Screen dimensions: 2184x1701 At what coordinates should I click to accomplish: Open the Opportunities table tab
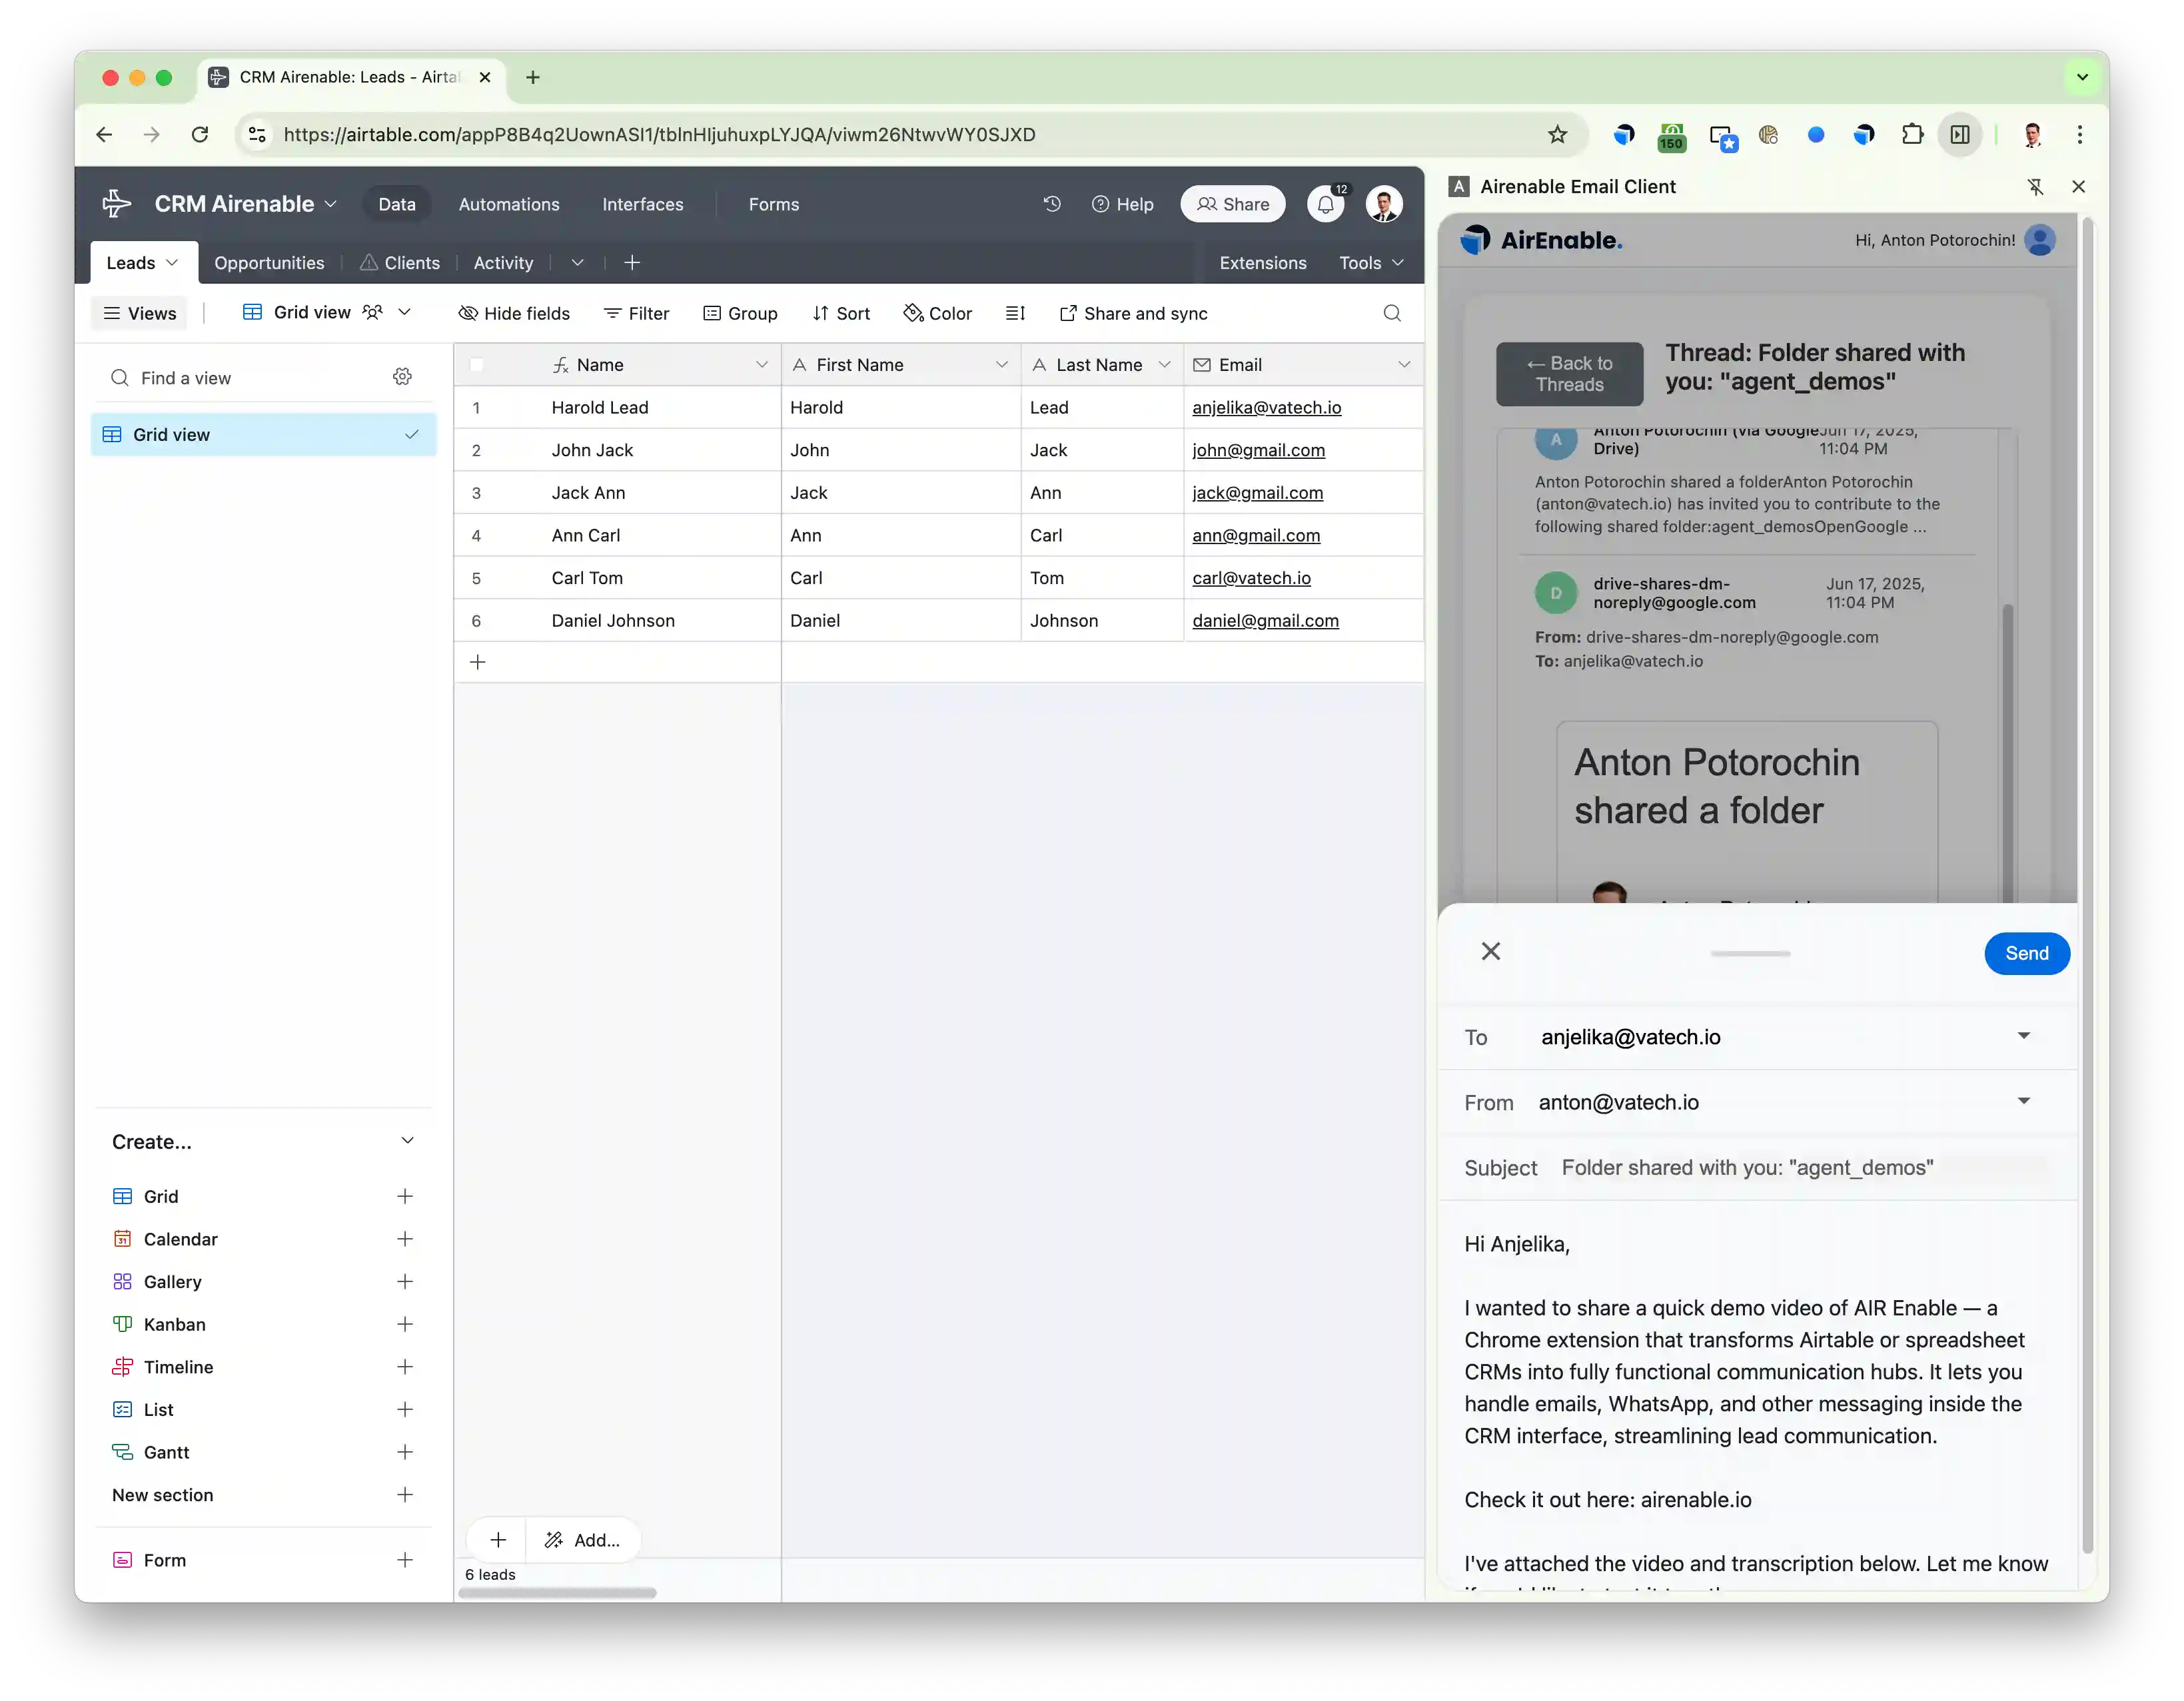pyautogui.click(x=269, y=263)
